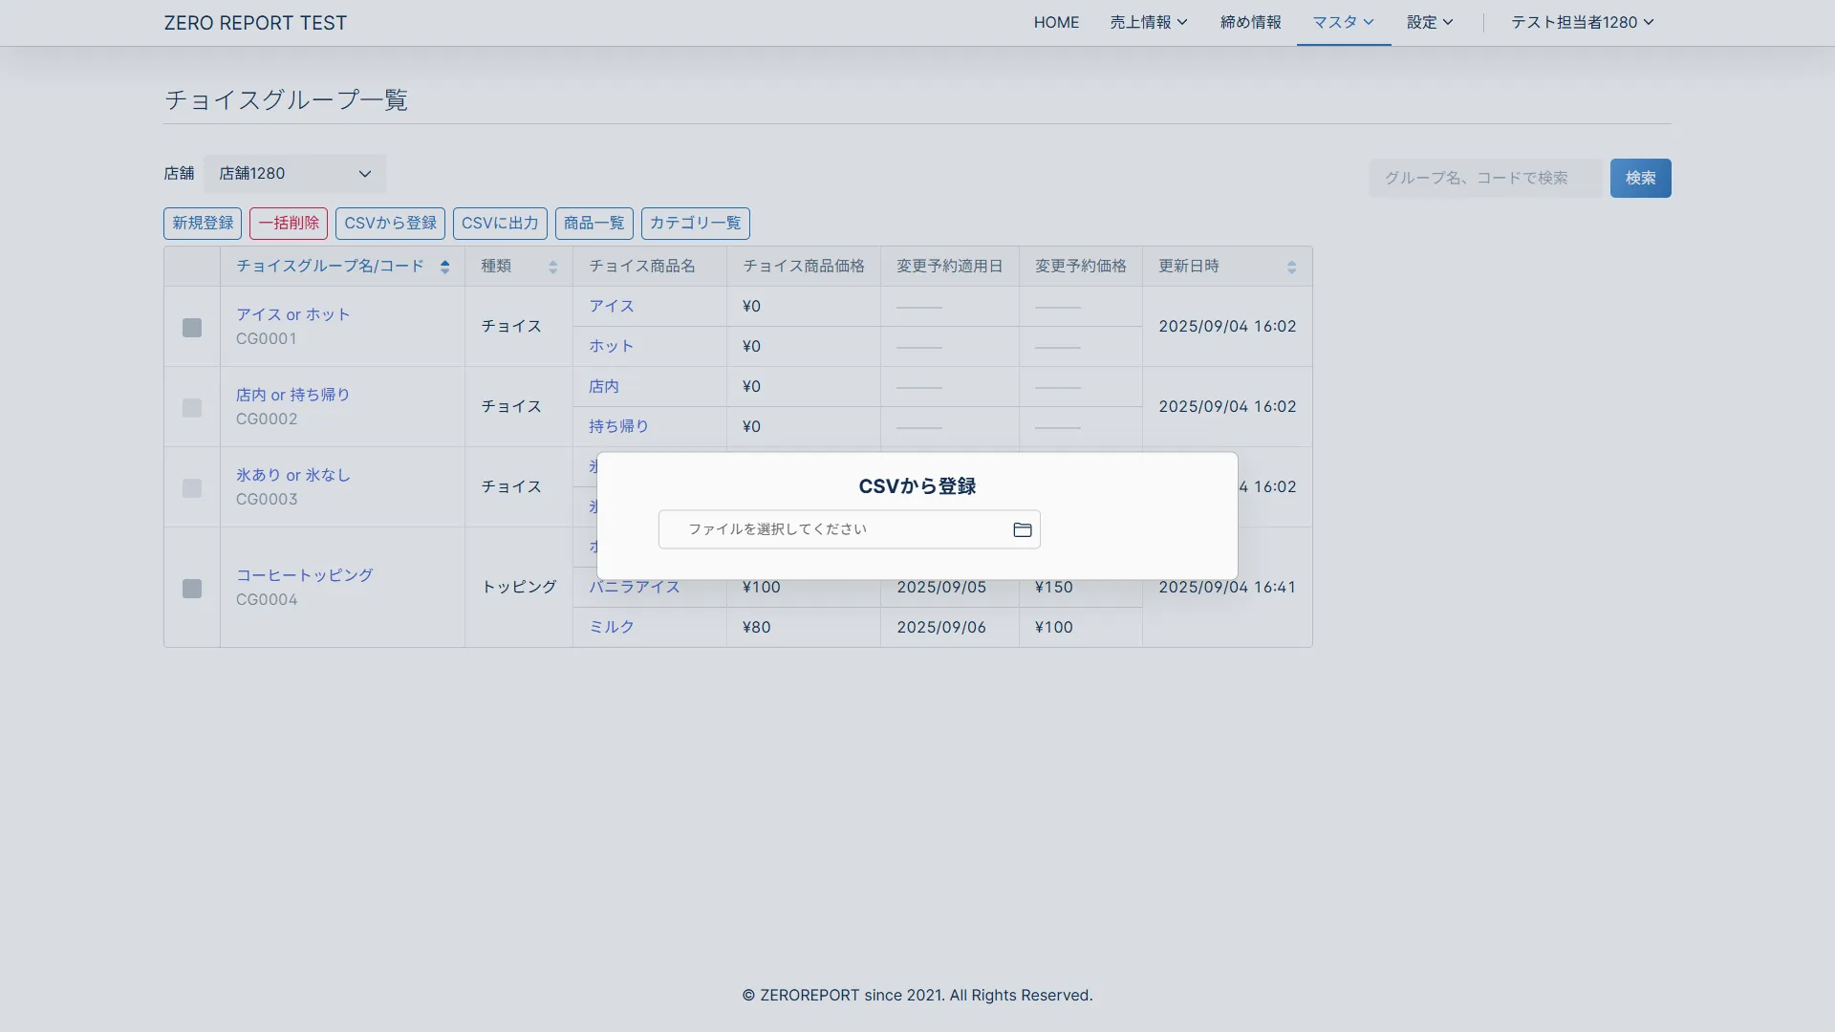Image resolution: width=1835 pixels, height=1032 pixels.
Task: Check the コーヒートッピング row checkbox
Action: [192, 589]
